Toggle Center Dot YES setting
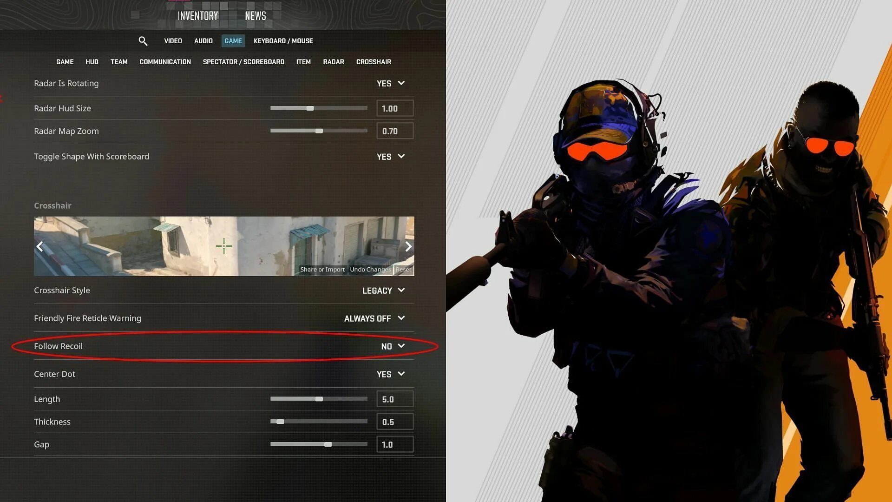Image resolution: width=892 pixels, height=502 pixels. coord(391,374)
